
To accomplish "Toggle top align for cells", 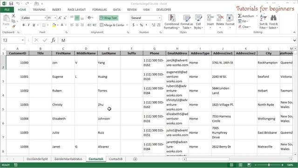I will (x=72, y=18).
